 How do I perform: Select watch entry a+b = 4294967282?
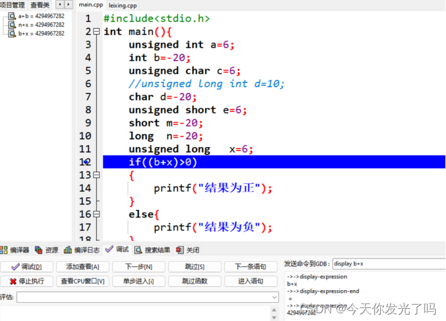[41, 16]
